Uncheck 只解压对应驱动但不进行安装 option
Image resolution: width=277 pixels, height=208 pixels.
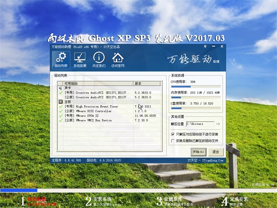pyautogui.click(x=173, y=134)
